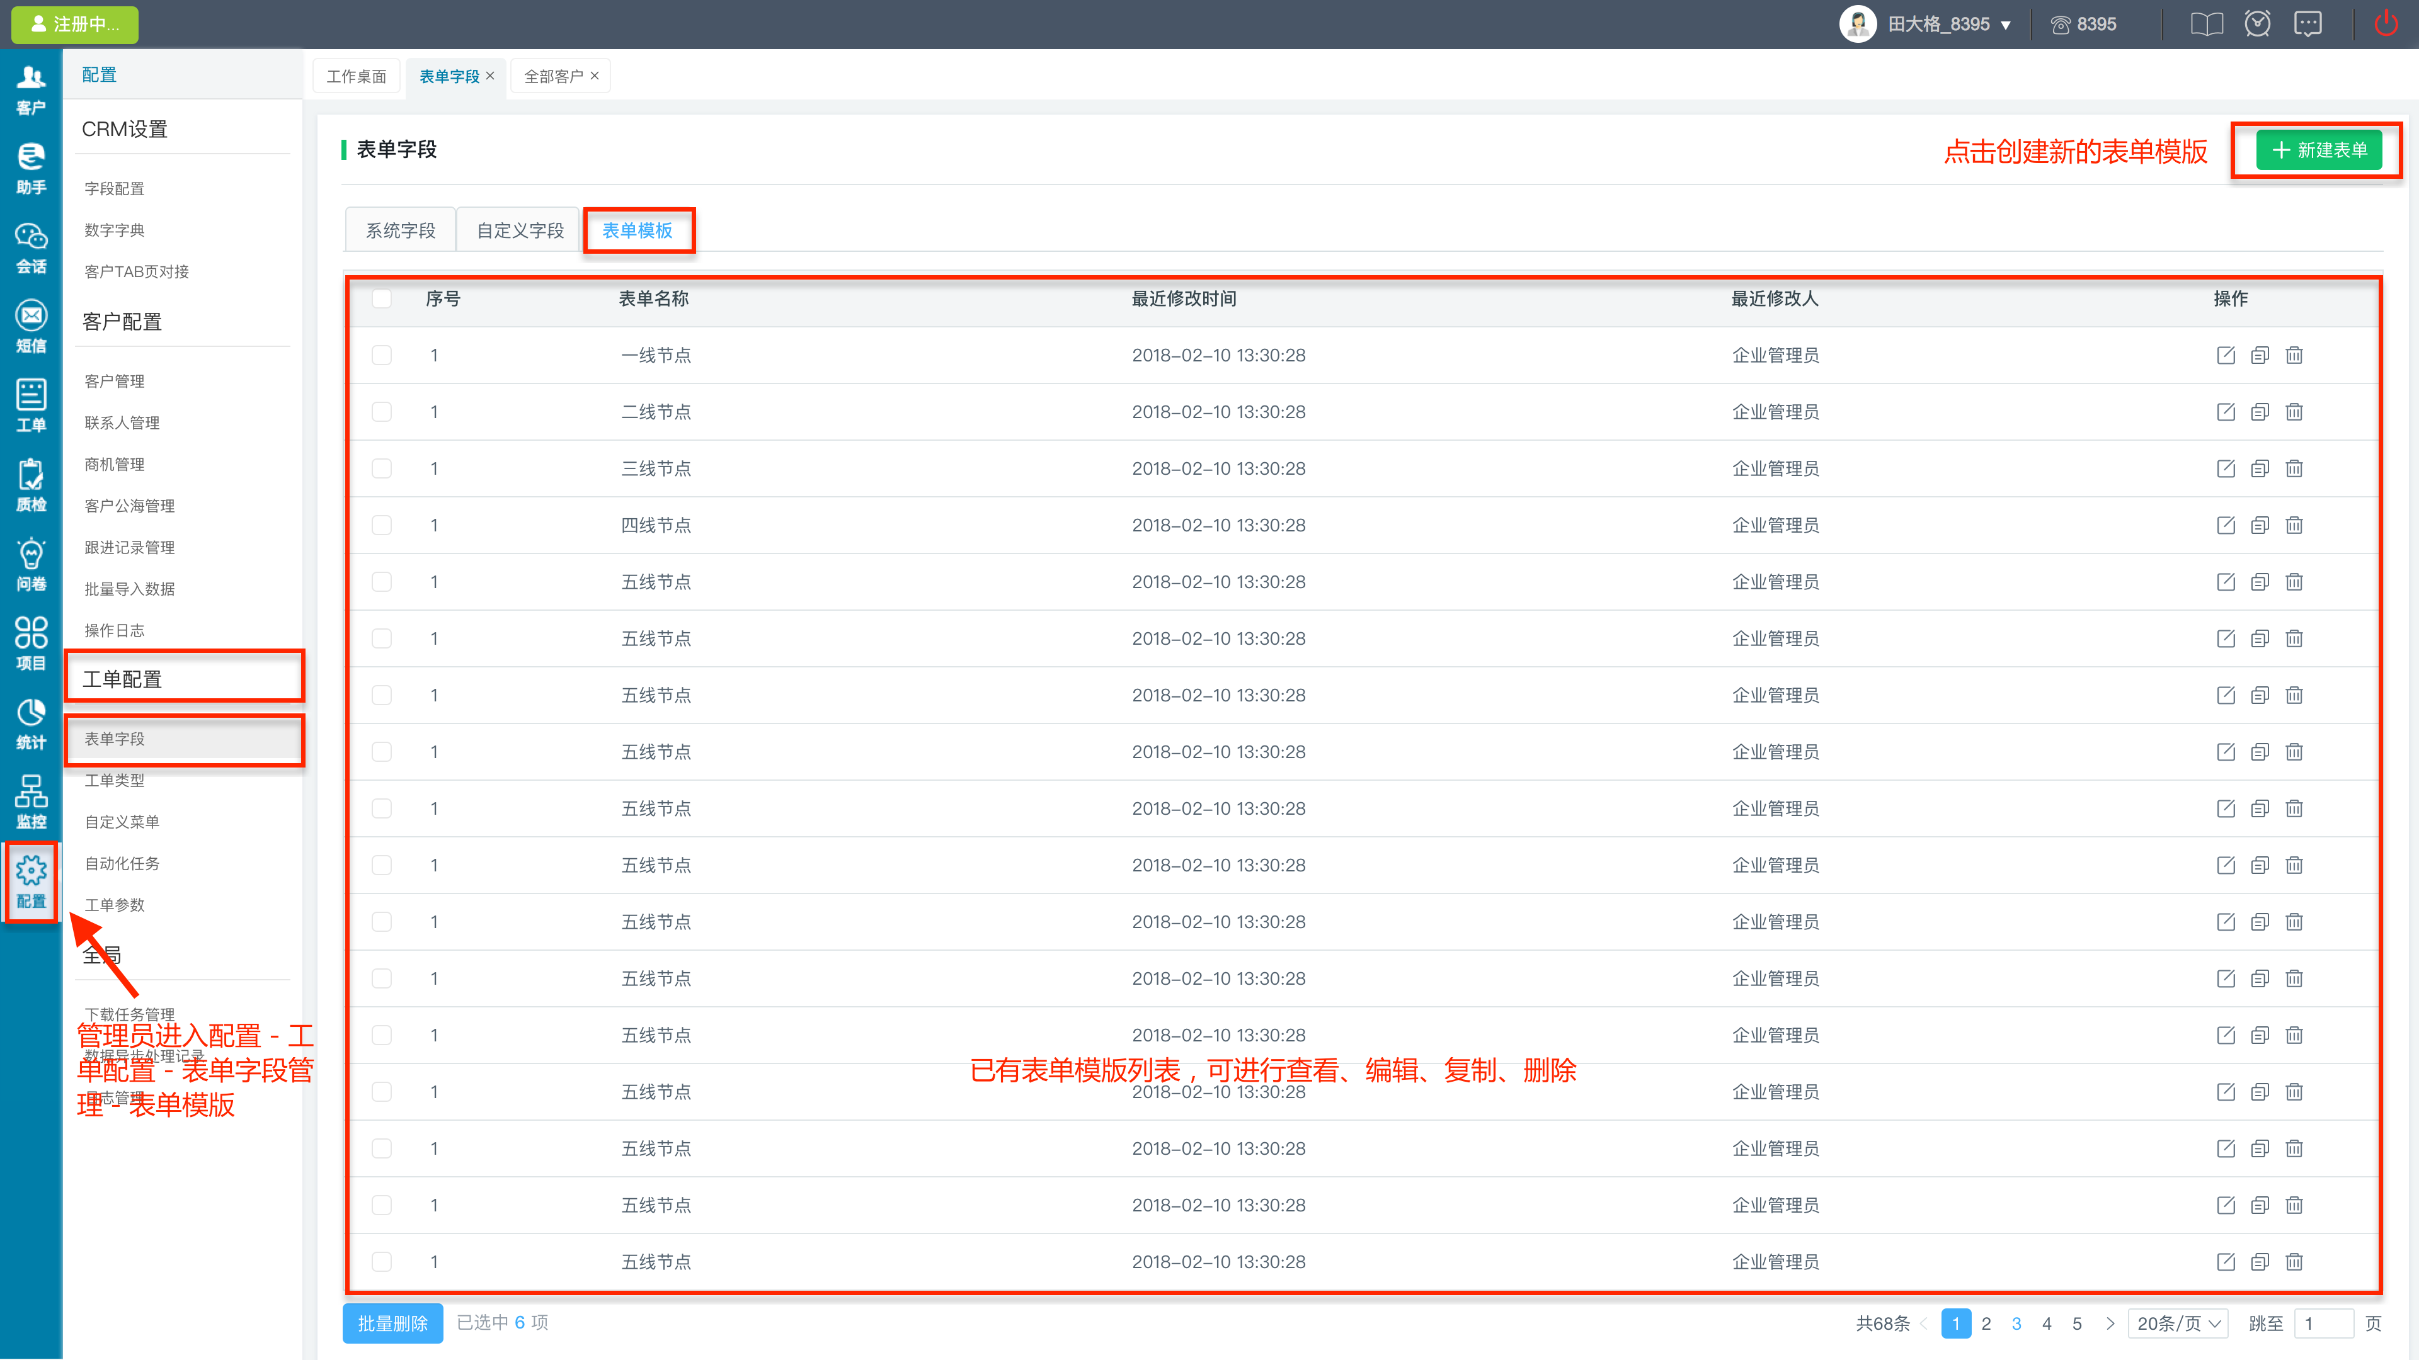Switch to the 系统字段 tab

[400, 230]
